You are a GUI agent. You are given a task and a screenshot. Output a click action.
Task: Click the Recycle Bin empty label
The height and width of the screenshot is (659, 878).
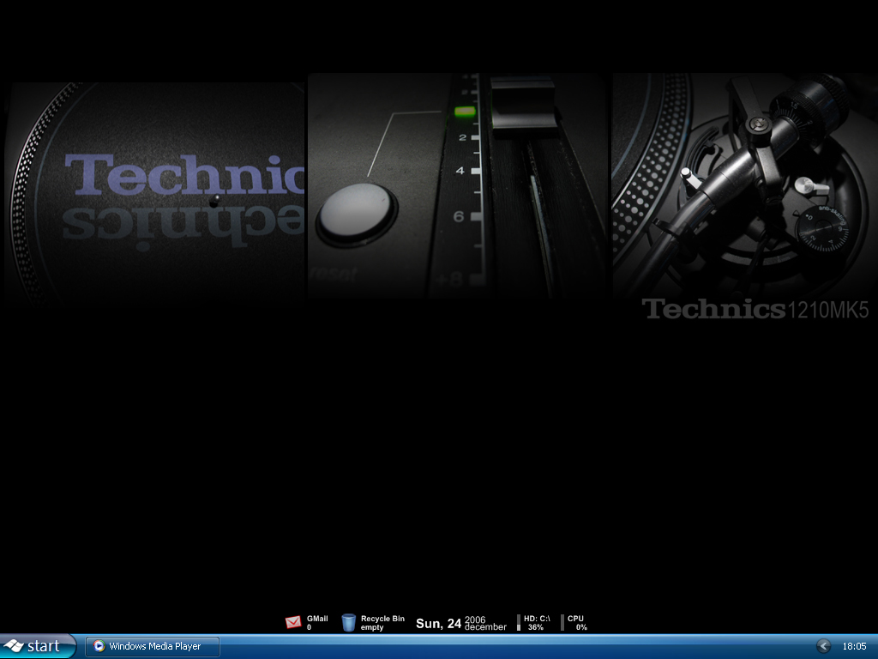(x=382, y=623)
